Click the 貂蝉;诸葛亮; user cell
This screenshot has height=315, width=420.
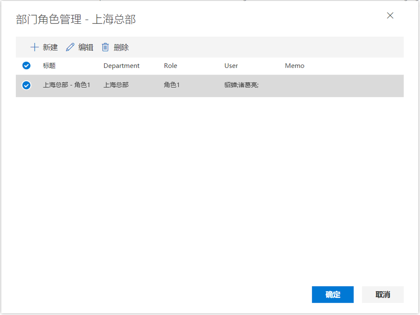pos(241,85)
